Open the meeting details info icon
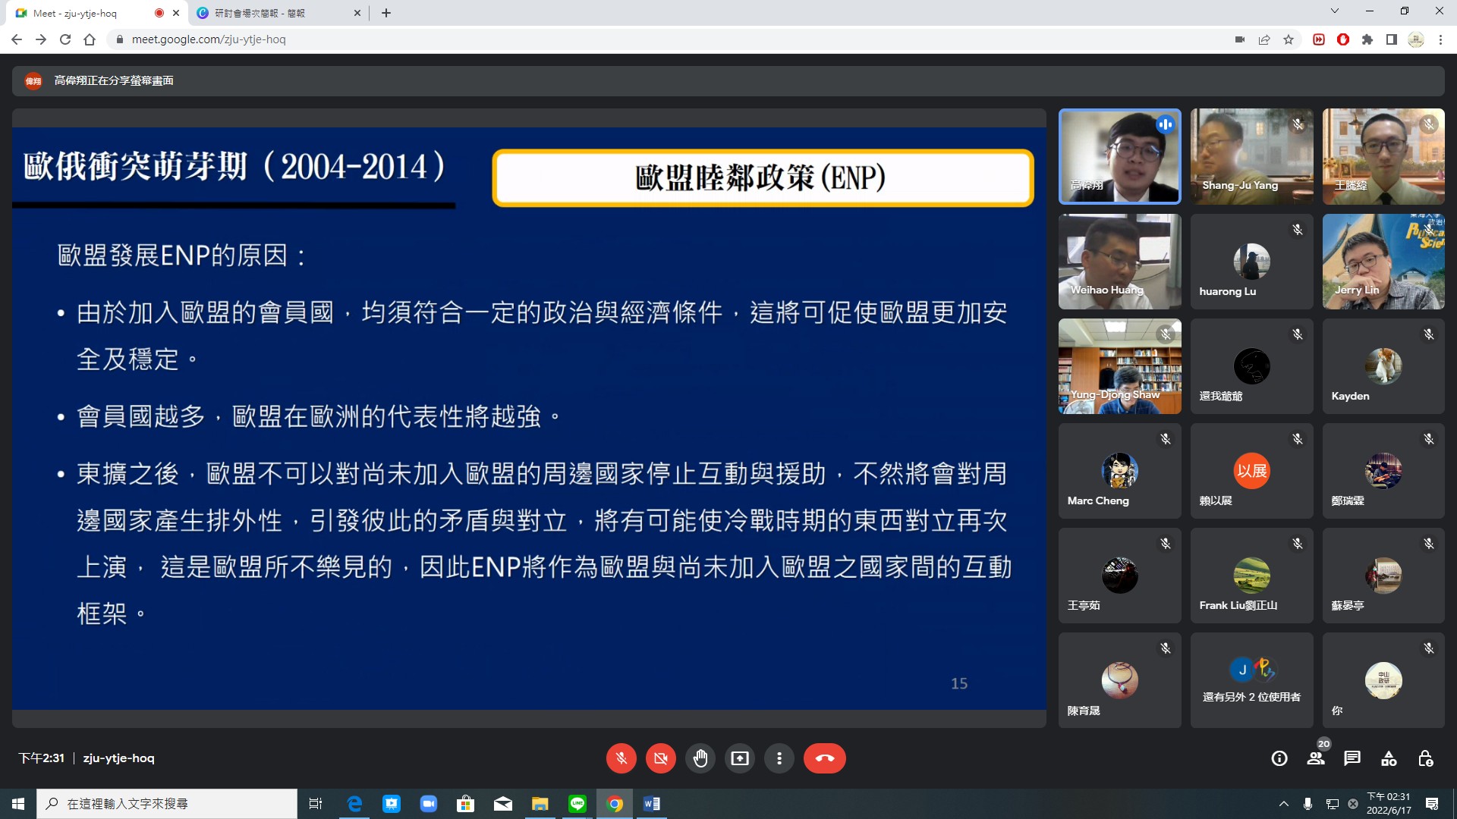The height and width of the screenshot is (819, 1457). (1279, 758)
